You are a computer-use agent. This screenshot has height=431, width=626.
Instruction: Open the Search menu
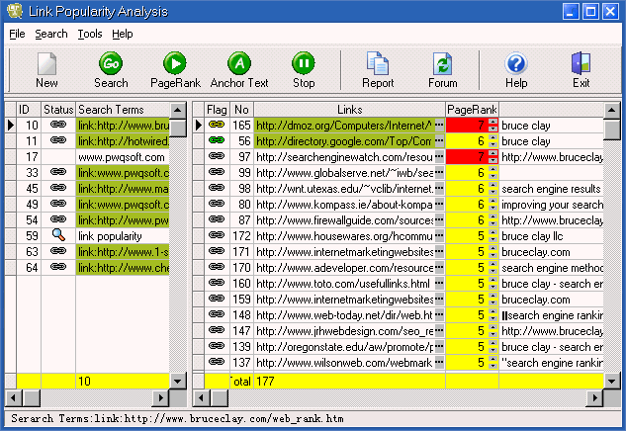coord(51,34)
